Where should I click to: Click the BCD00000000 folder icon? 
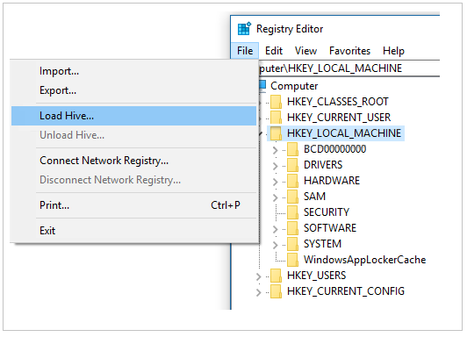(x=293, y=149)
